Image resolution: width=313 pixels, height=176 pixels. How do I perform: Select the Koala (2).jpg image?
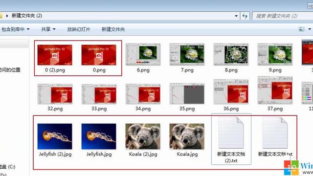tap(143, 136)
